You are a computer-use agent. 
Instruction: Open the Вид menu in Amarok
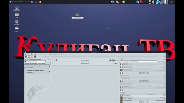coord(32,54)
